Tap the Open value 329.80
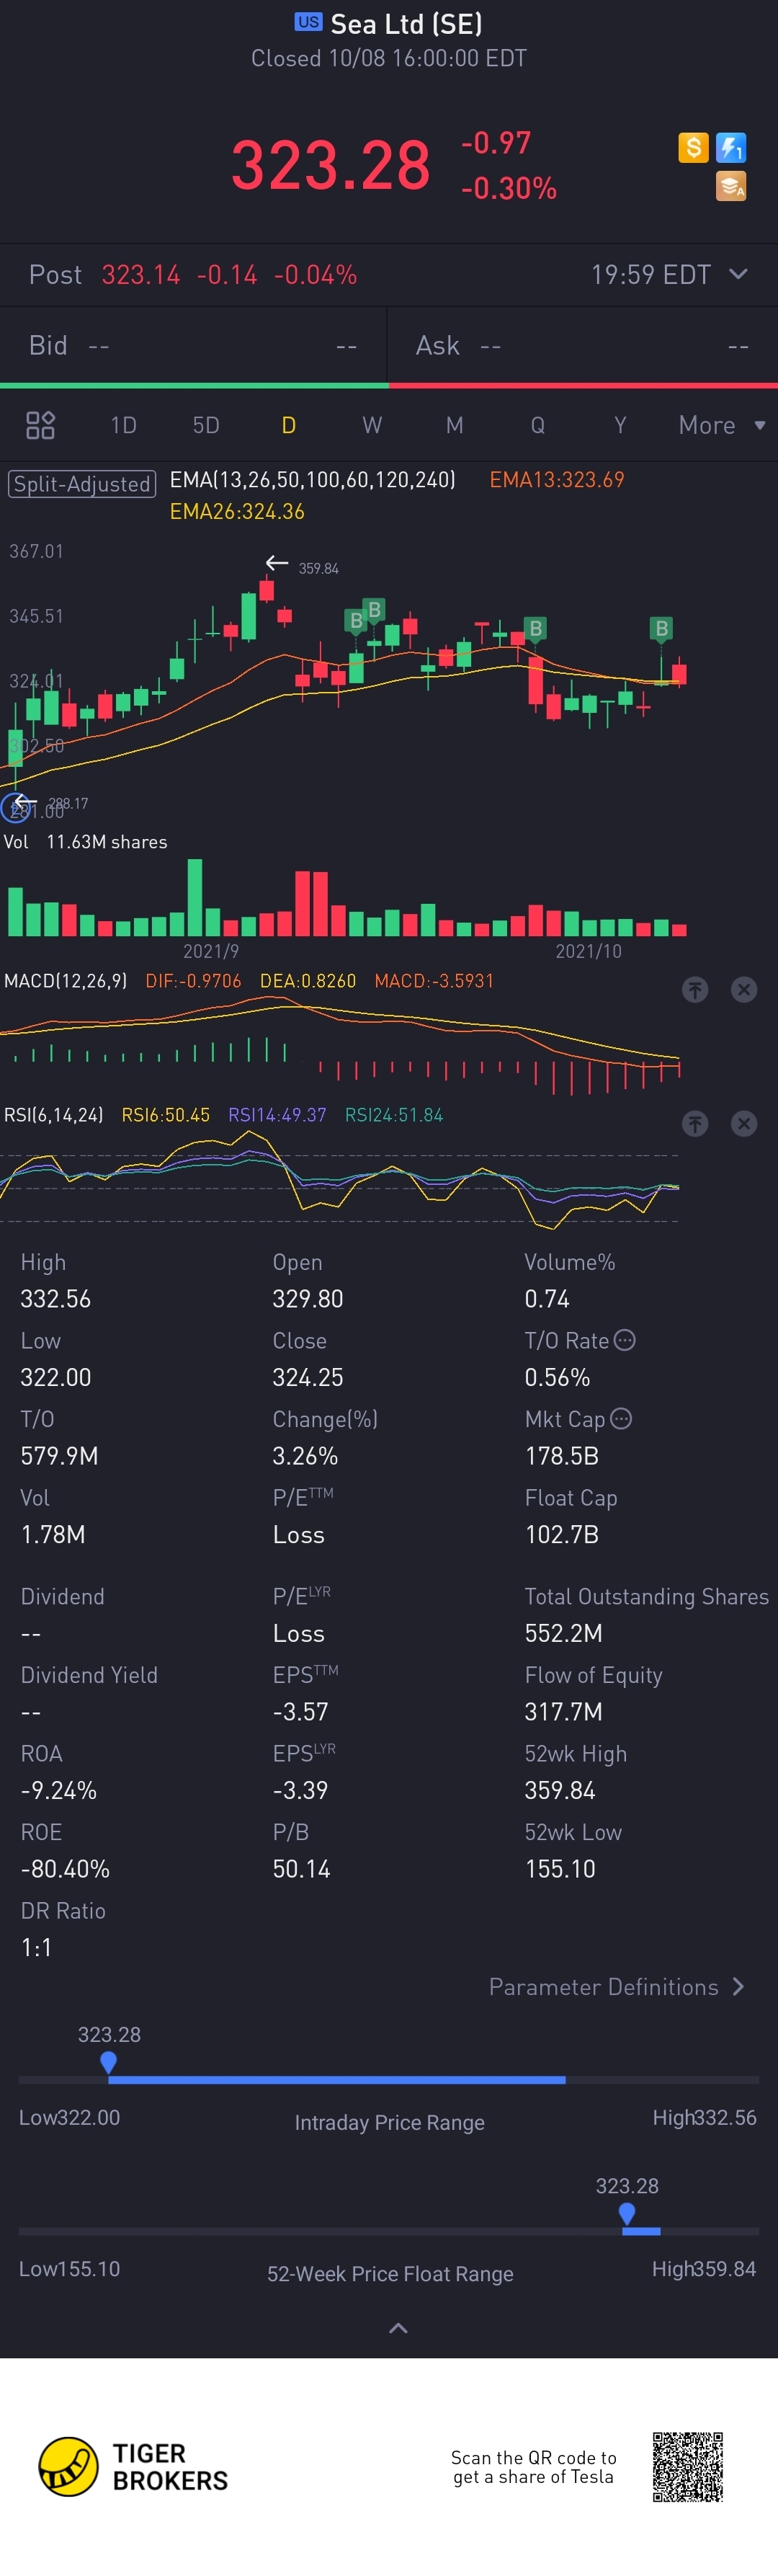The width and height of the screenshot is (778, 2576). (308, 1299)
